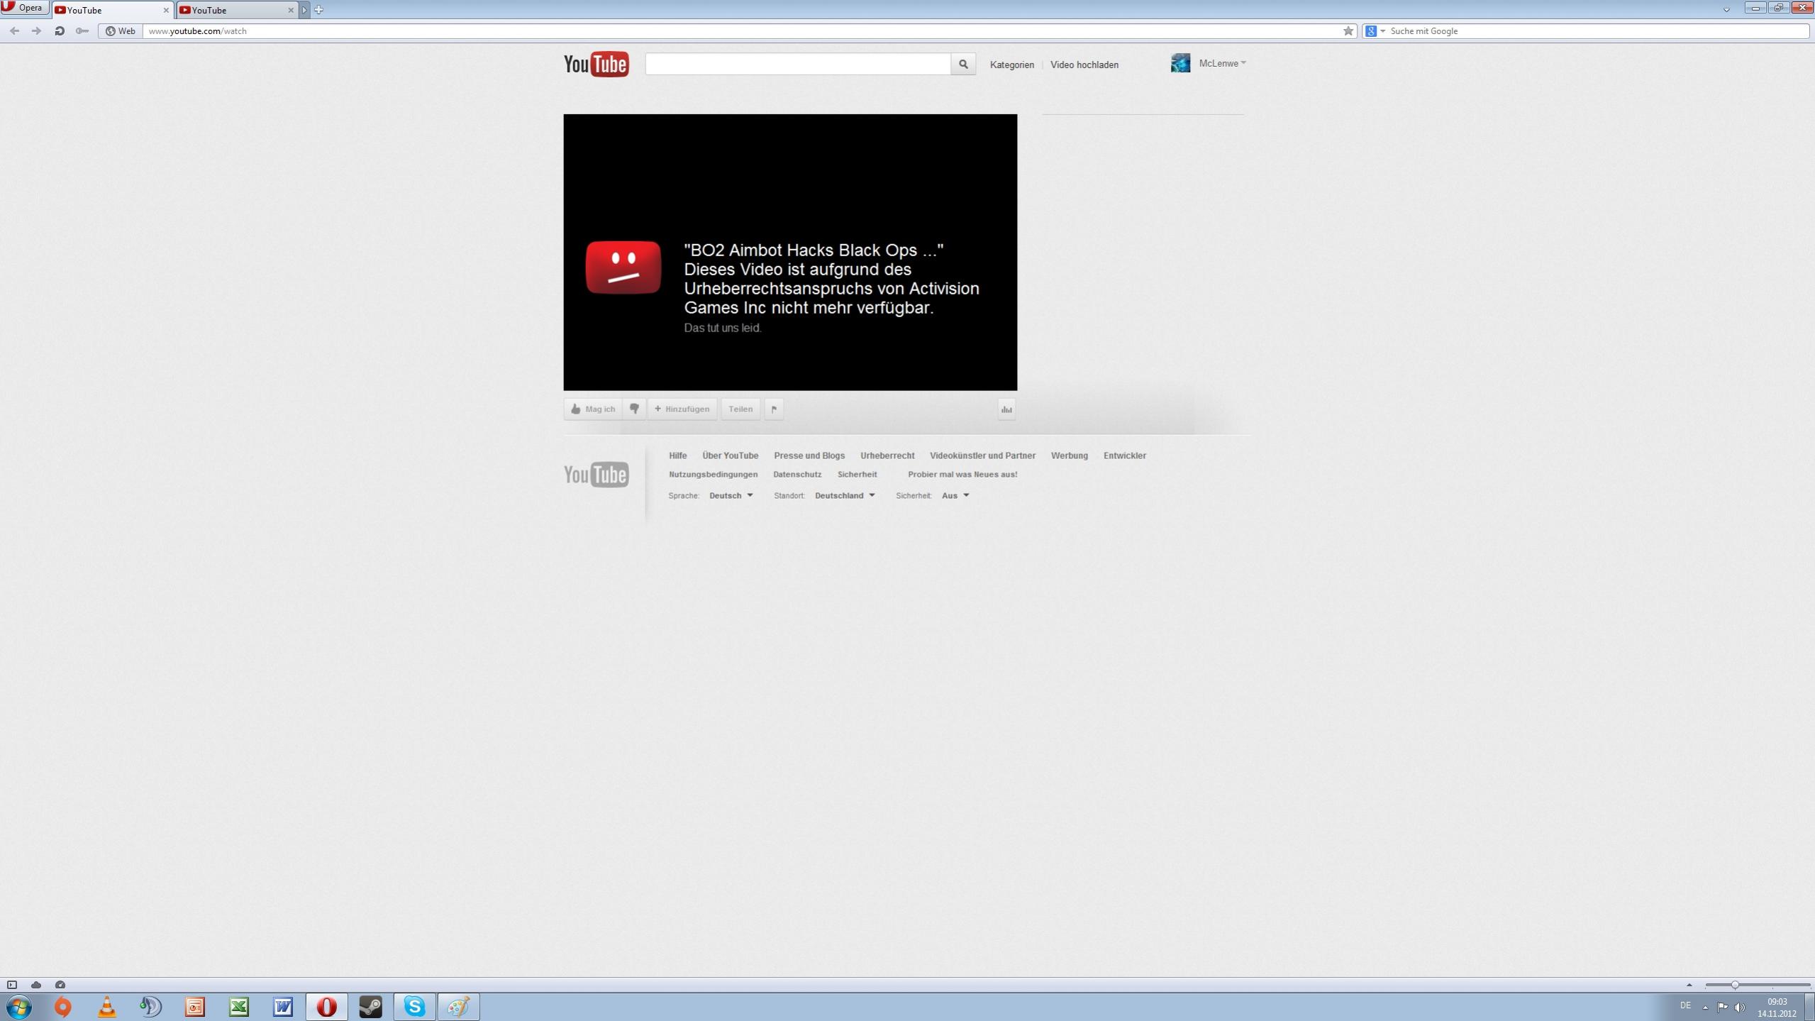The image size is (1815, 1021).
Task: Click the flag report video icon
Action: tap(774, 409)
